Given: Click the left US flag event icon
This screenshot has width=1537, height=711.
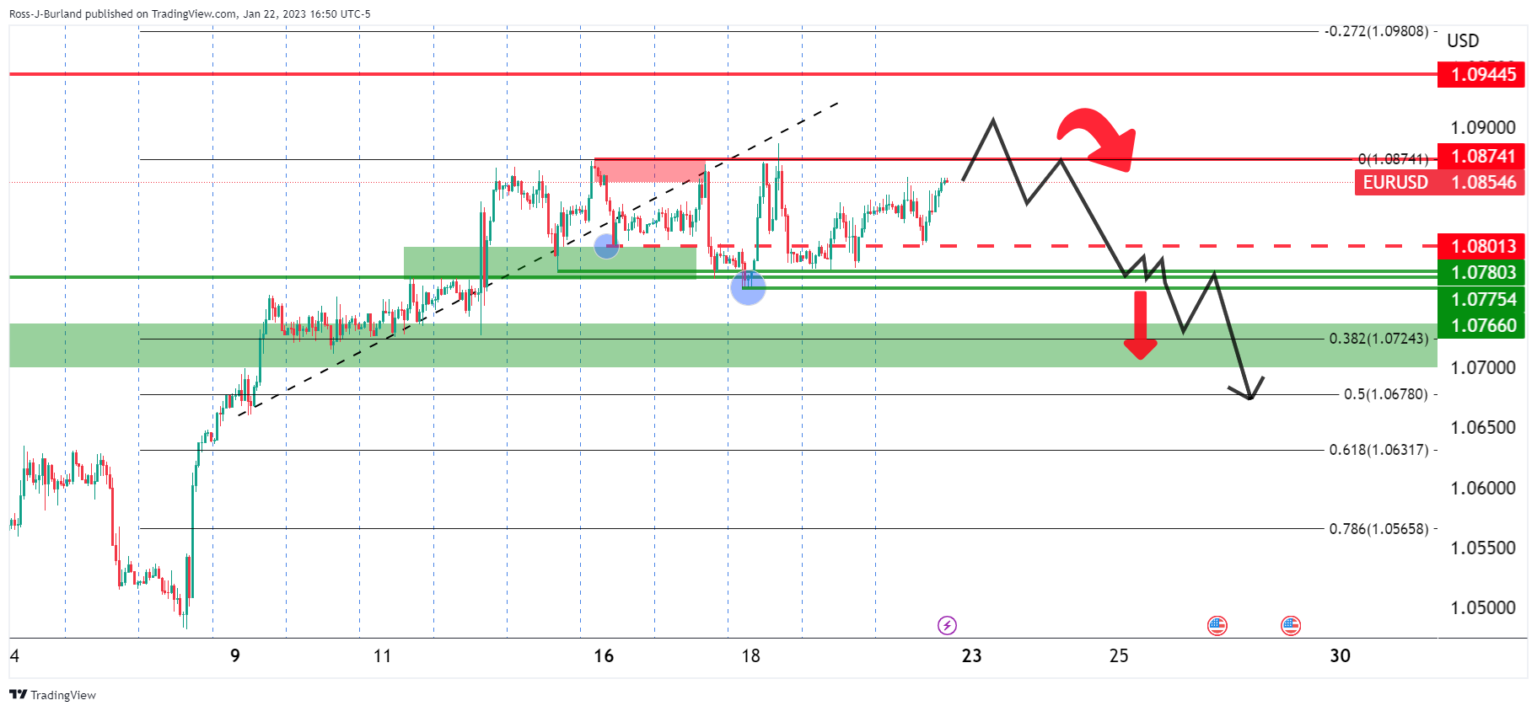Looking at the screenshot, I should (1217, 625).
